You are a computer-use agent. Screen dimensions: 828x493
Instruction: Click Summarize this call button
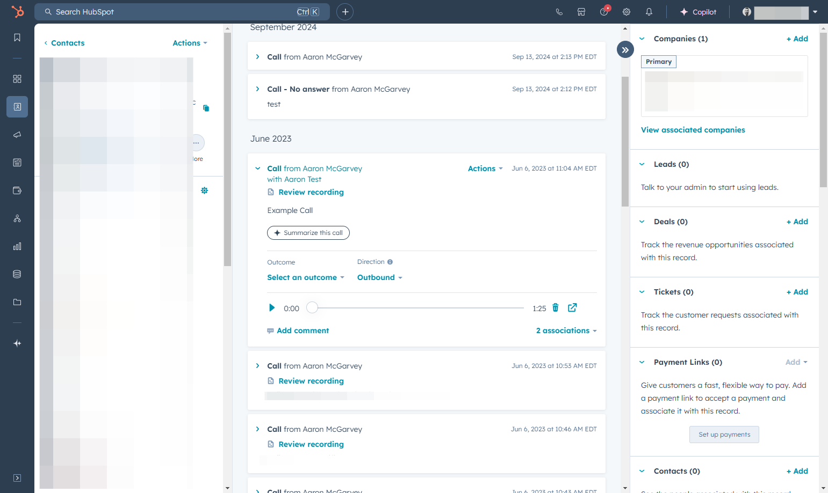308,233
